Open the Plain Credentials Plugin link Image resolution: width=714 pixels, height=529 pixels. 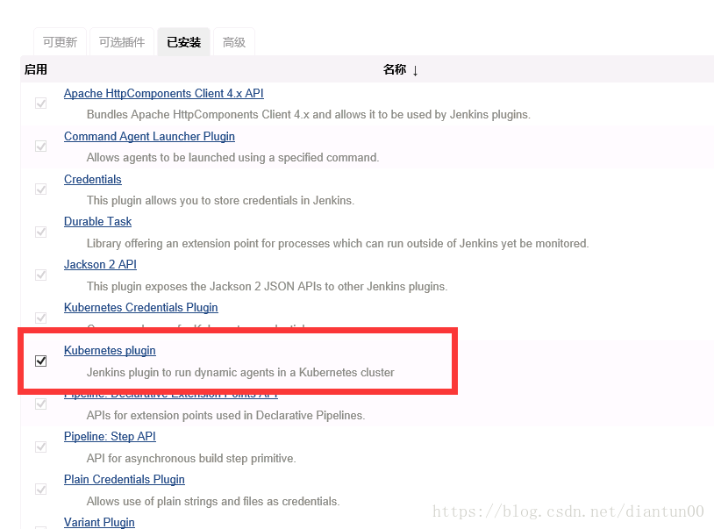(125, 479)
